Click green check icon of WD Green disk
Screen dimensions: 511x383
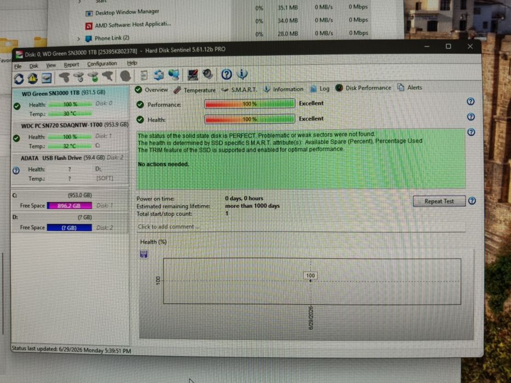(17, 106)
